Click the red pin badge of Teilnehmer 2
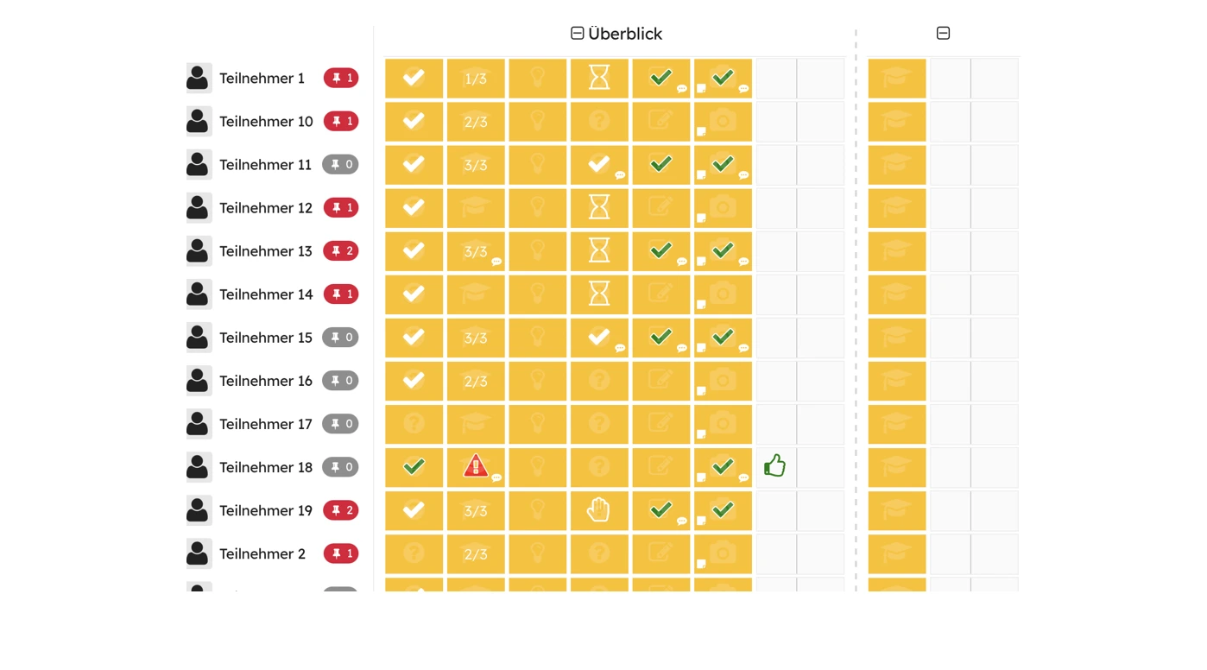 [x=341, y=553]
